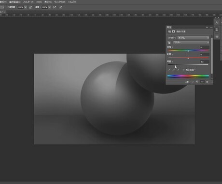
Task: Open the フィルター (Filter) menu
Action: point(28,2)
